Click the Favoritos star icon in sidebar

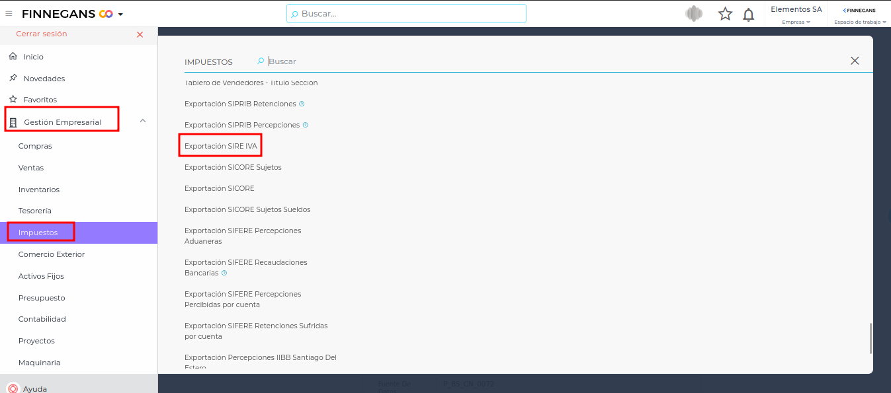(x=13, y=99)
